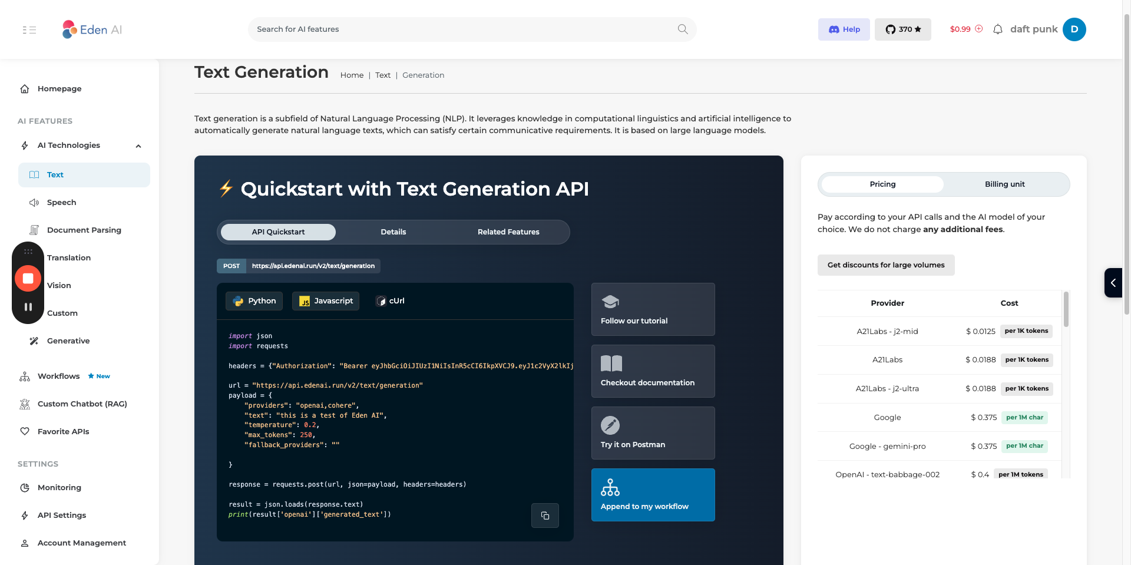Click the Homepage house icon
The width and height of the screenshot is (1131, 565).
25,89
